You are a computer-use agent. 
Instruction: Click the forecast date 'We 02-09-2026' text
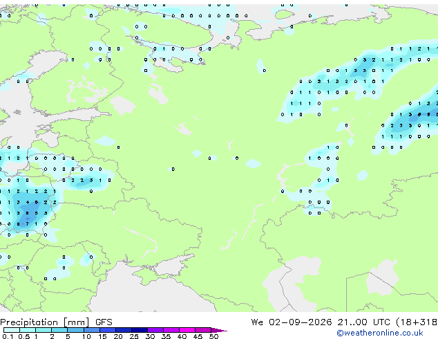click(292, 322)
